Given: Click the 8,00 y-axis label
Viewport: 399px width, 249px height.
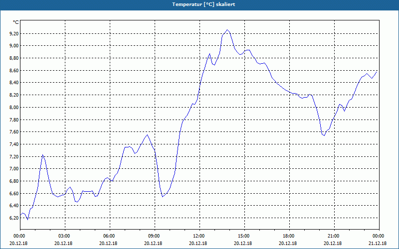Looking at the screenshot, I should (14, 107).
